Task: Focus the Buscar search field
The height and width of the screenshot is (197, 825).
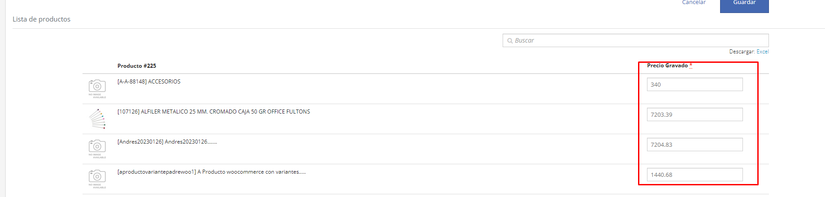Action: (636, 40)
